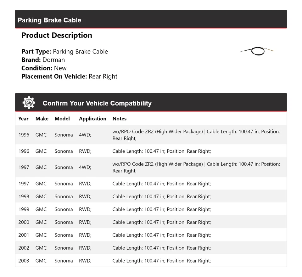The image size is (302, 277).
Task: Pick the 2003 GMC Sonoma row
Action: [x=151, y=261]
